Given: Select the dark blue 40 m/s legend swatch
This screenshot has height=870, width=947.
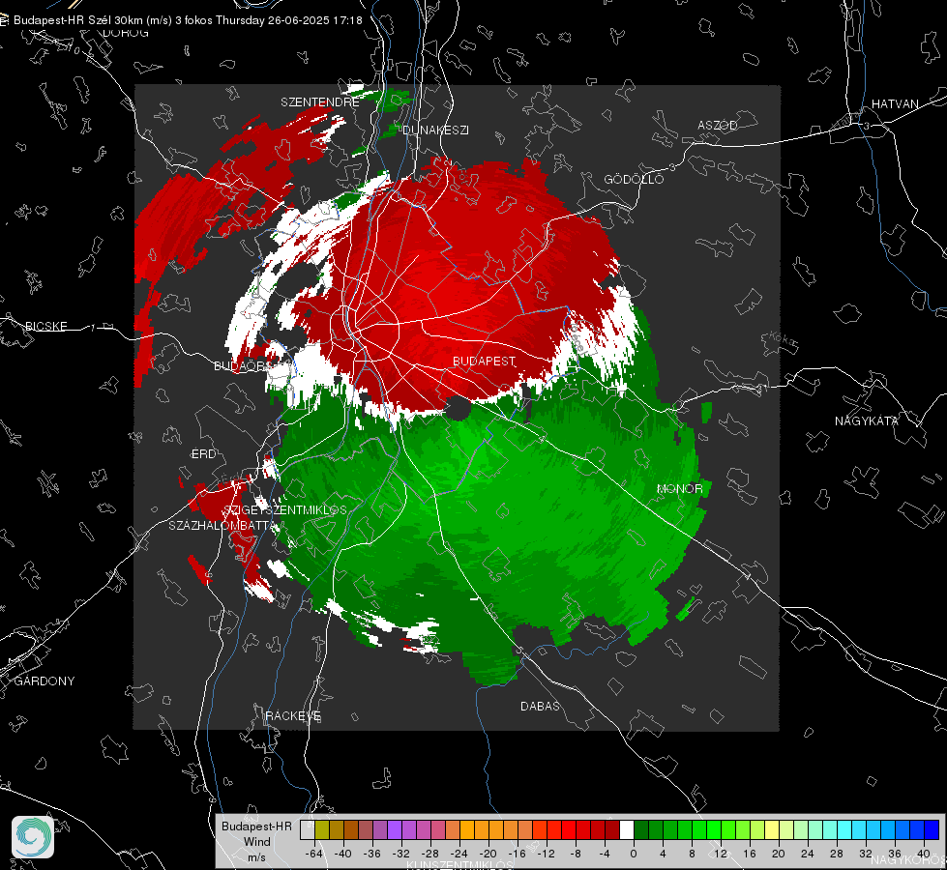Looking at the screenshot, I should coord(932,829).
